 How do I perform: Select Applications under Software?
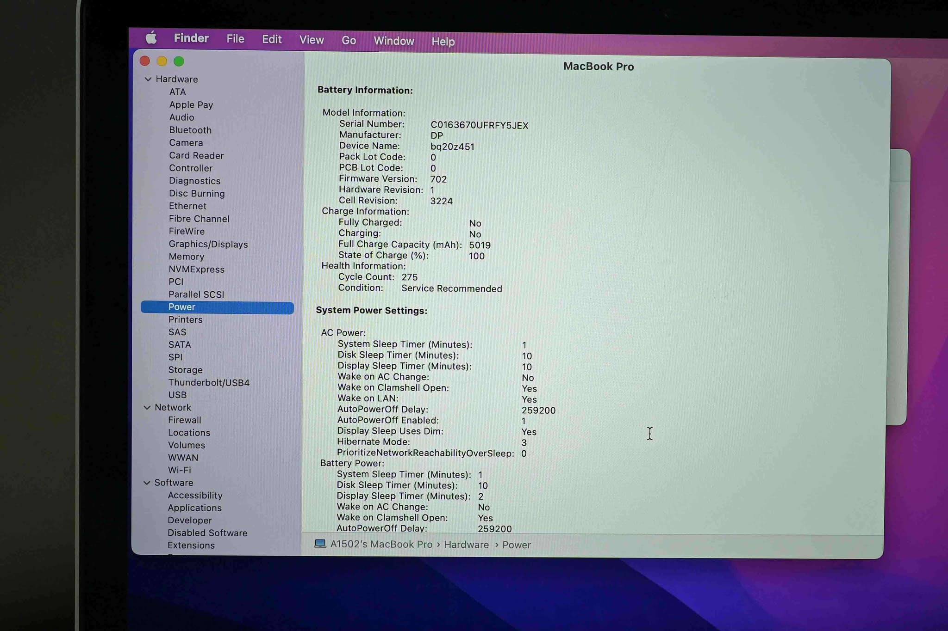(194, 508)
